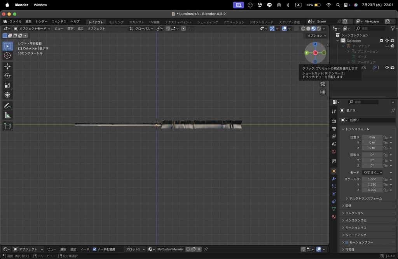This screenshot has width=398, height=259.
Task: Open the Slot 1 material slot dropdown
Action: [x=134, y=249]
